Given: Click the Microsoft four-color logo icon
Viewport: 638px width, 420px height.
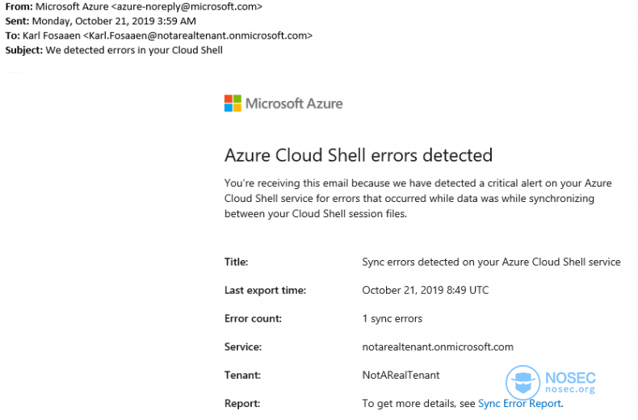Looking at the screenshot, I should 233,103.
